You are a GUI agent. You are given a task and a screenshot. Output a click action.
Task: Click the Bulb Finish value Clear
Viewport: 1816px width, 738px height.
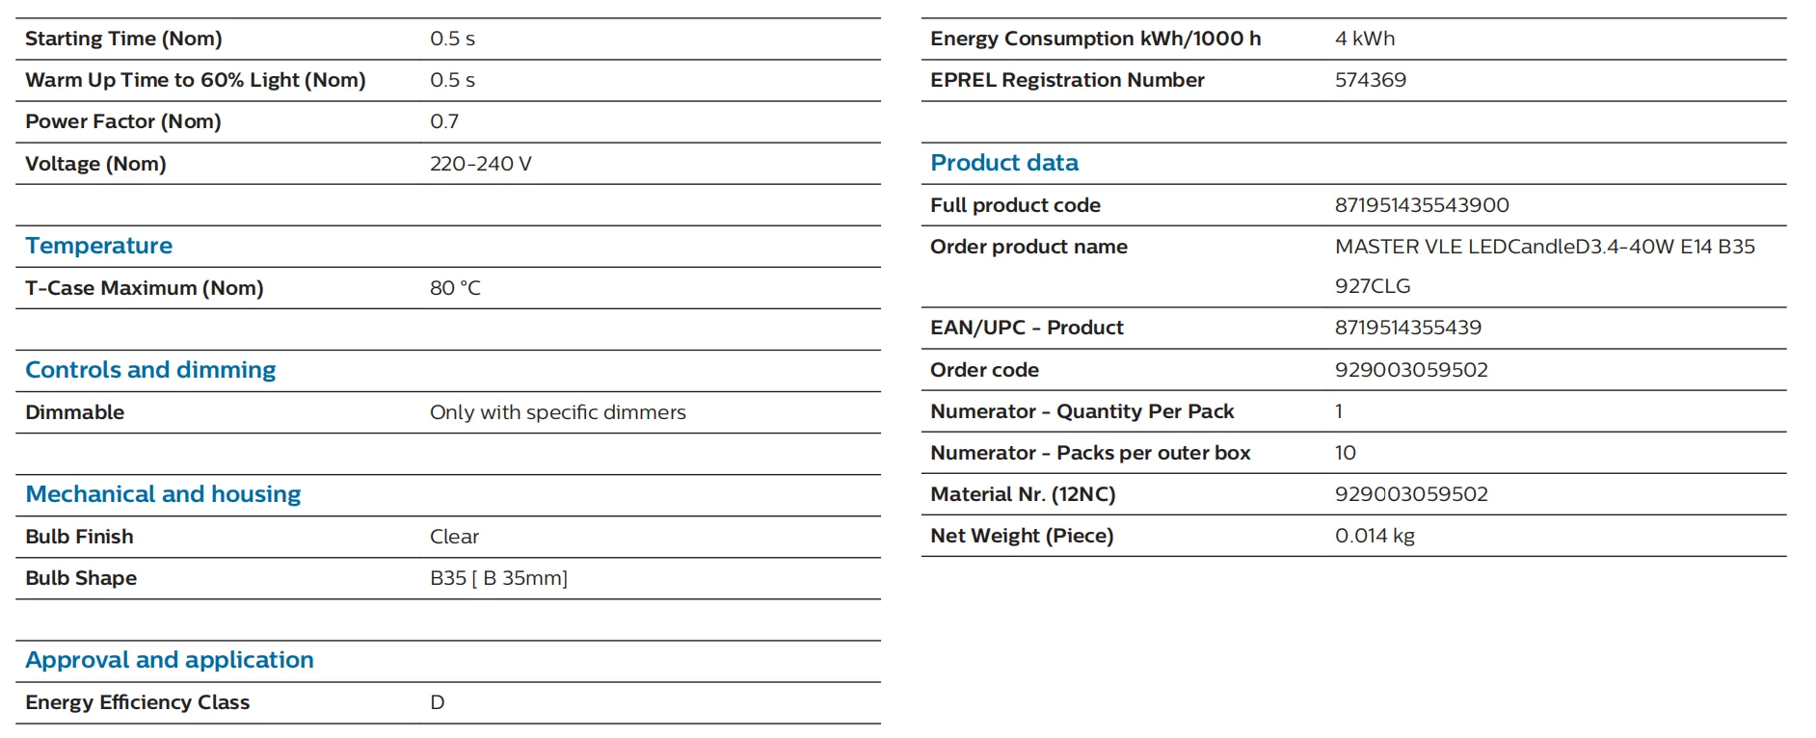454,537
